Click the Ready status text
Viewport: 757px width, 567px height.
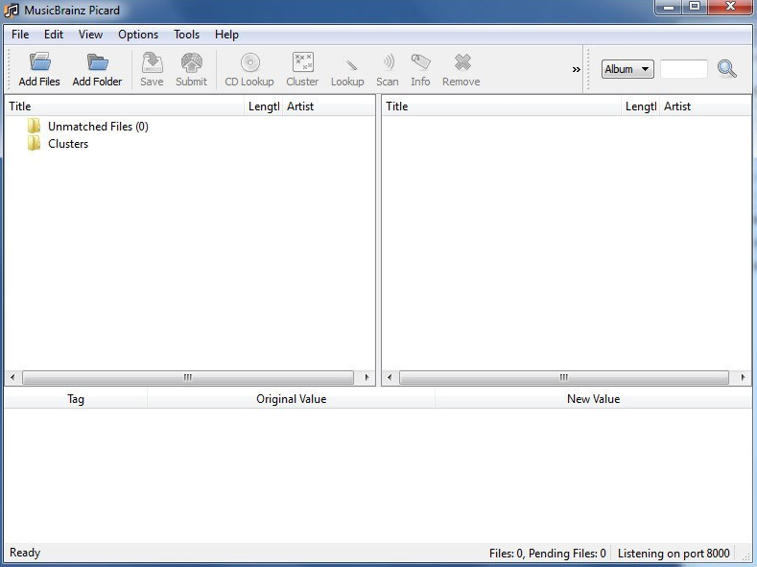click(x=25, y=553)
